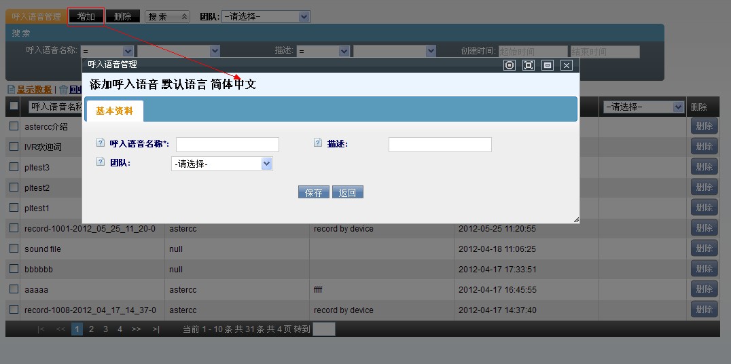The width and height of the screenshot is (731, 364).
Task: Click the fullscreen icon in dialog title bar
Action: [x=529, y=65]
